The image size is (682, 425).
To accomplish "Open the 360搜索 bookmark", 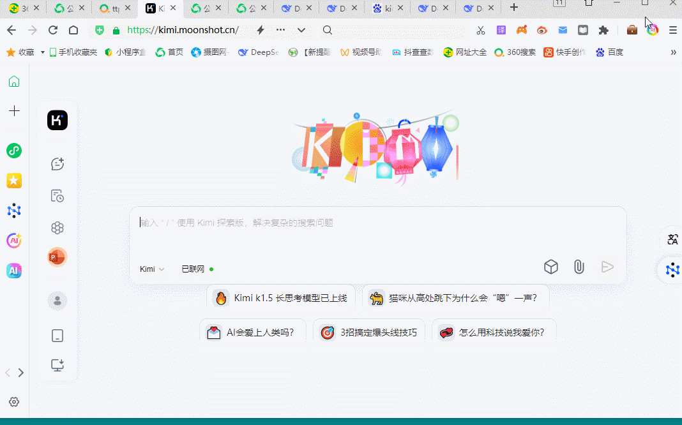I will pyautogui.click(x=515, y=52).
